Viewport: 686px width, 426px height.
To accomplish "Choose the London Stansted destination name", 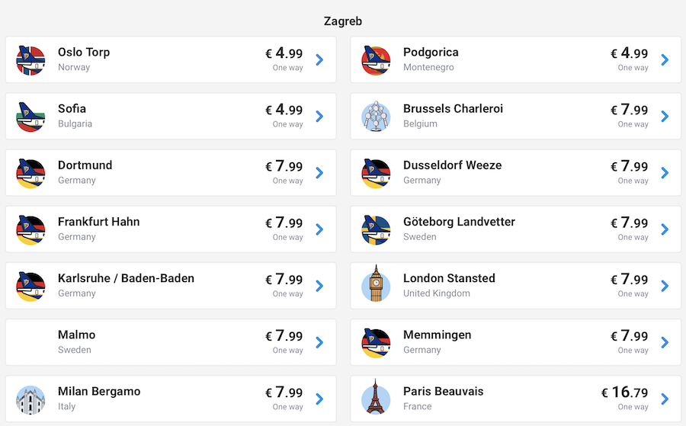I will pos(449,278).
